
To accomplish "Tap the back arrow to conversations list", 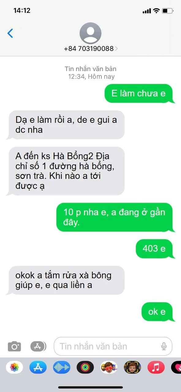I will tap(10, 33).
